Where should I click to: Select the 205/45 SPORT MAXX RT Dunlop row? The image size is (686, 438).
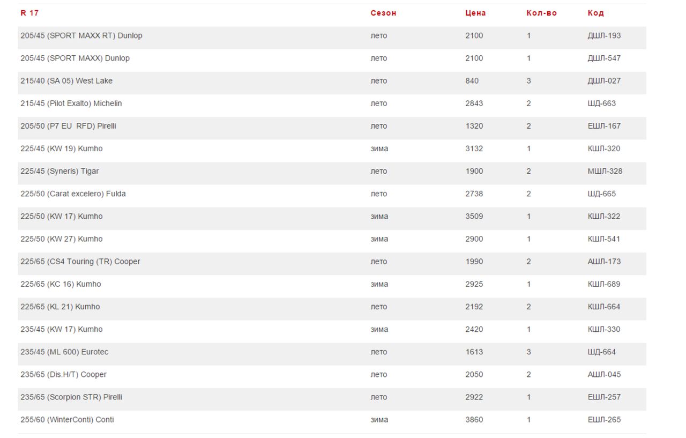tap(332, 35)
